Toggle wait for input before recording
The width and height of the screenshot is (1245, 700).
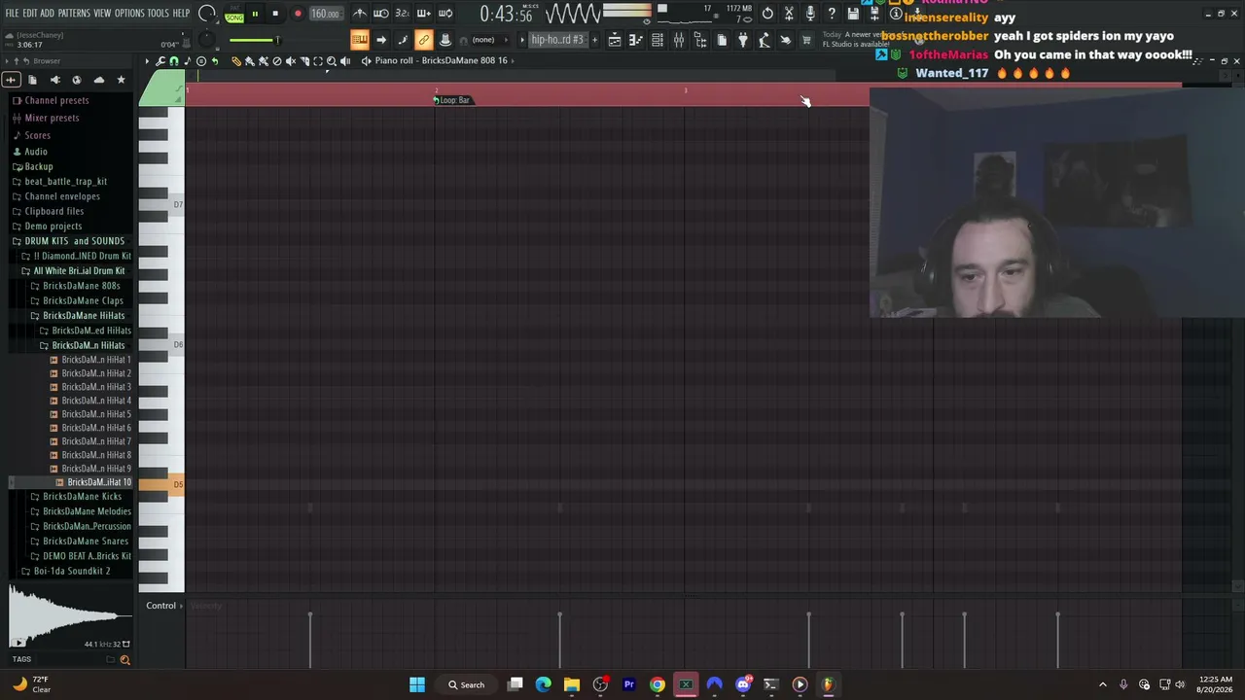[381, 14]
